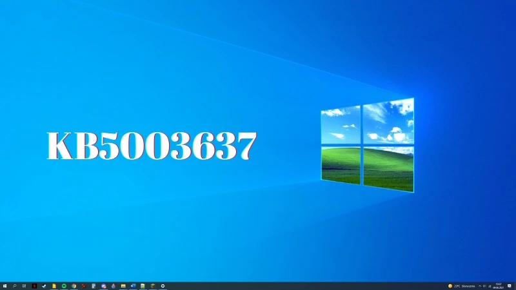The height and width of the screenshot is (290, 516).
Task: Open the Windows Start menu
Action: [x=5, y=286]
